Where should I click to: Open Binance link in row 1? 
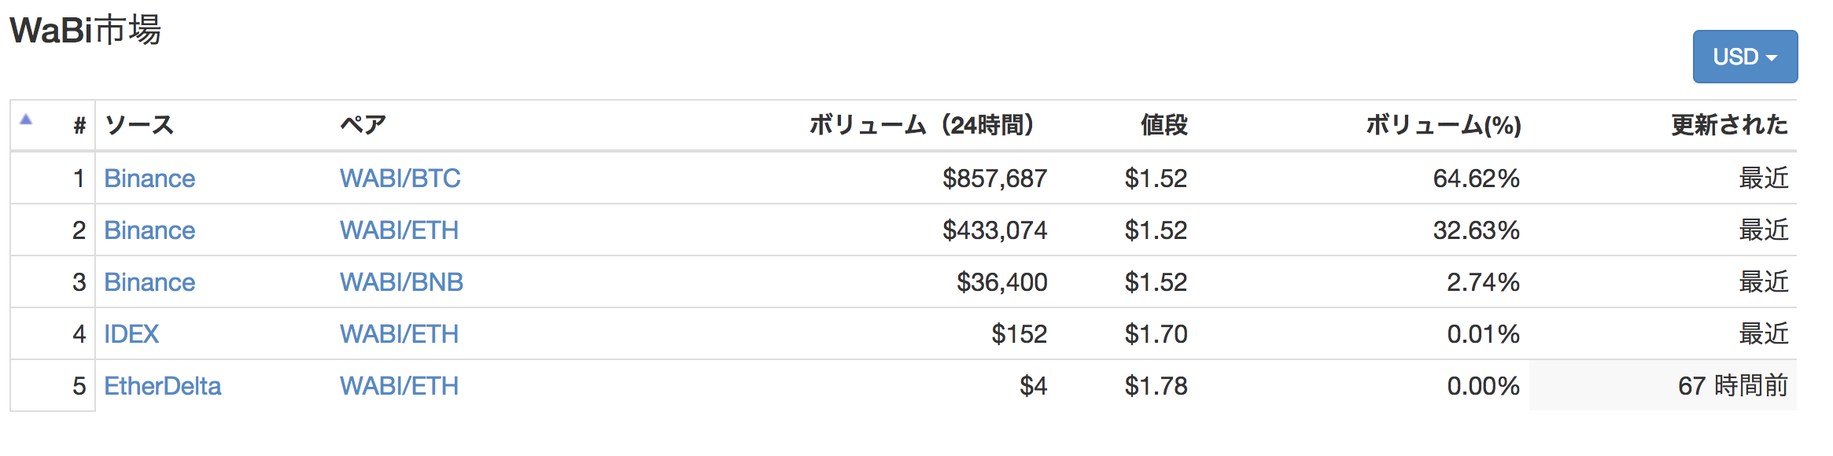(x=149, y=178)
